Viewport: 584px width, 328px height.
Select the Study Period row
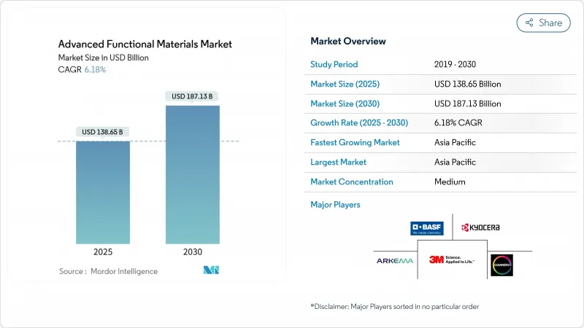[x=441, y=64]
